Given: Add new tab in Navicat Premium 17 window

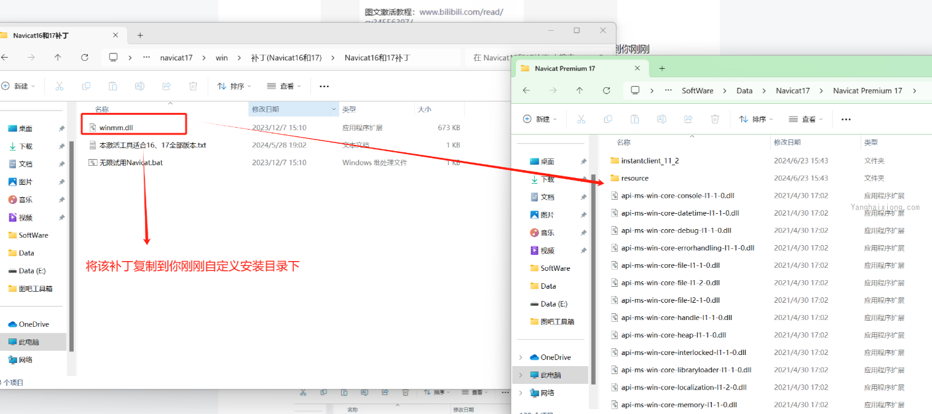Looking at the screenshot, I should click(x=662, y=68).
